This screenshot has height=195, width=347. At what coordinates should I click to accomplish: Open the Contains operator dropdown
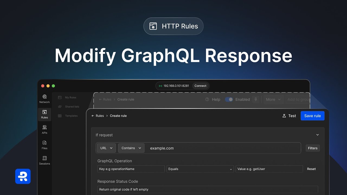(131, 148)
